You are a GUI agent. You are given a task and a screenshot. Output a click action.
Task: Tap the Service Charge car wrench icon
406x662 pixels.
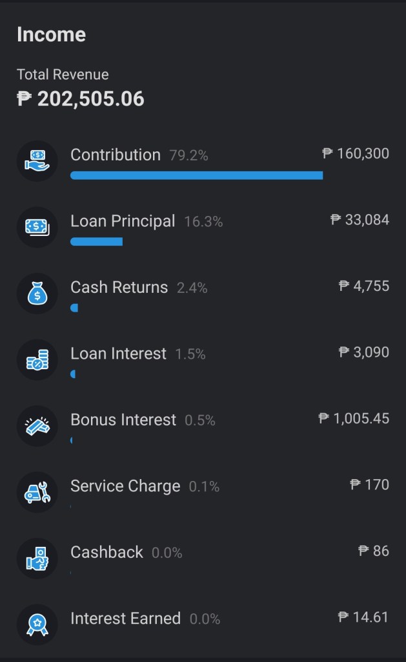pos(37,493)
